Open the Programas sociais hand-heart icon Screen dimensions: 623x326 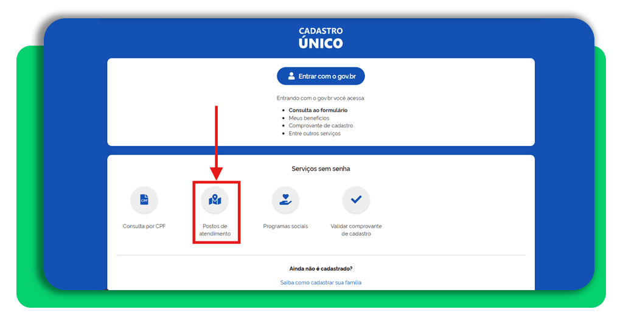pos(285,199)
